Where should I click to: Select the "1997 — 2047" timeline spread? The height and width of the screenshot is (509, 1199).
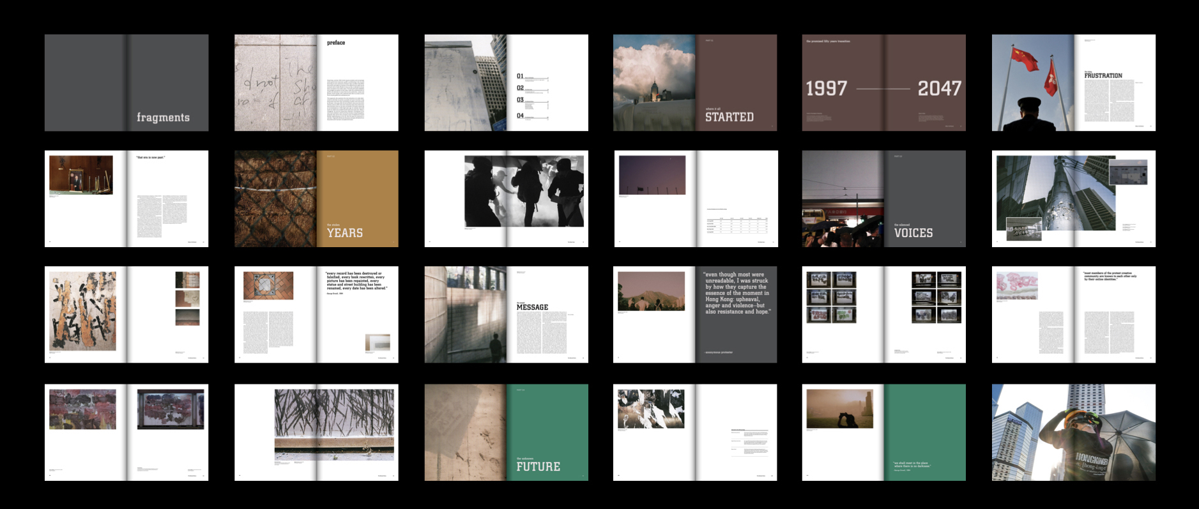tap(883, 83)
